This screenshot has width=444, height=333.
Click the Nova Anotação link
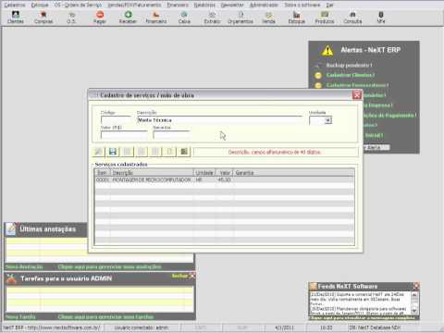point(24,267)
